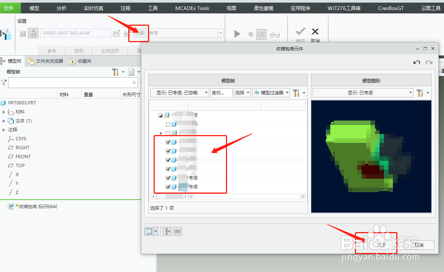Screen dimensions: 444x272
Task: Expand the 材料 node in the model tree
Action: point(4,112)
